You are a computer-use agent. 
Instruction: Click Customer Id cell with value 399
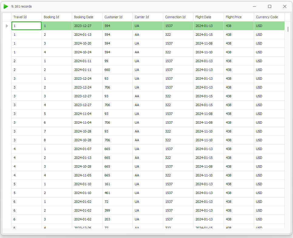[x=117, y=210]
